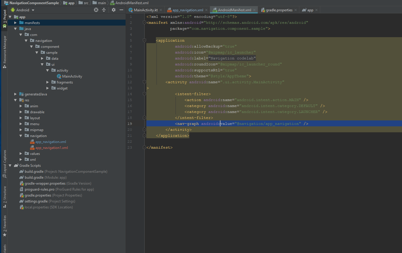Image resolution: width=402 pixels, height=253 pixels.
Task: Close the gradle.properties tab
Action: pyautogui.click(x=295, y=10)
